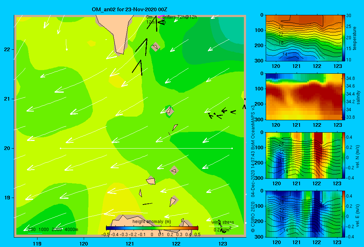This screenshot has height=247, width=364.
Task: Open the eastward velocity section panel
Action: click(x=304, y=214)
